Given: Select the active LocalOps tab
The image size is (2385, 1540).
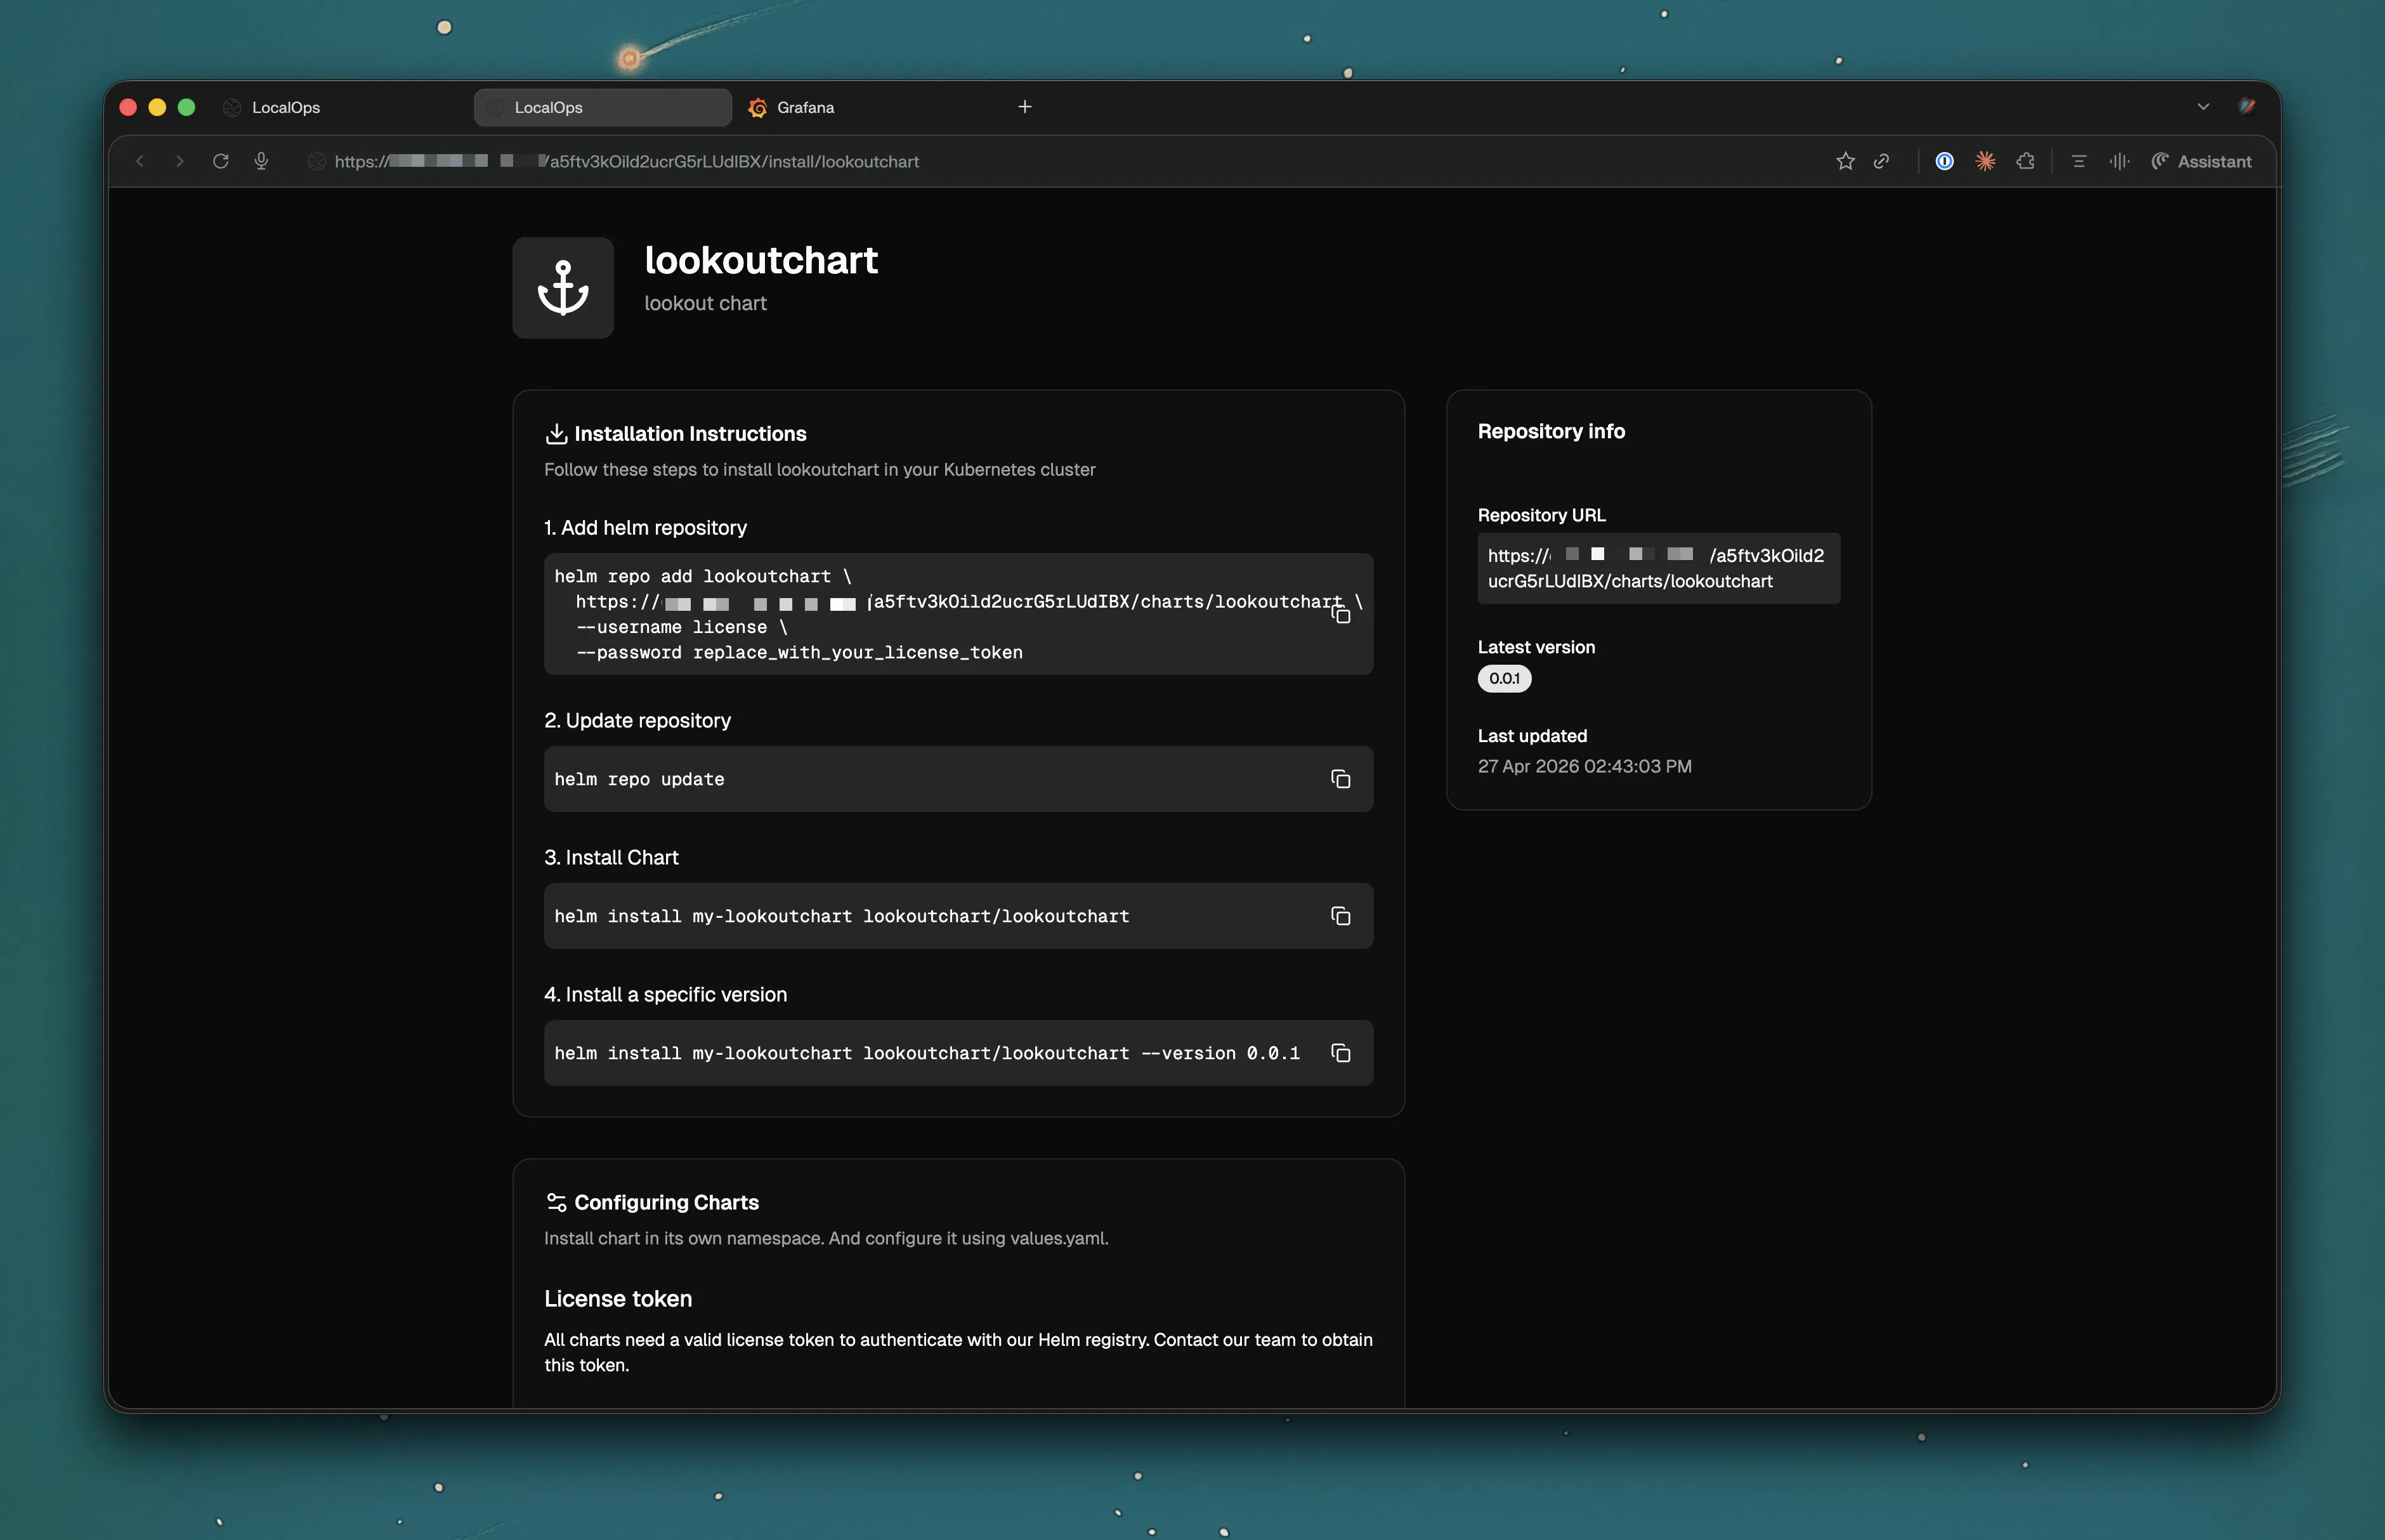Looking at the screenshot, I should 603,107.
